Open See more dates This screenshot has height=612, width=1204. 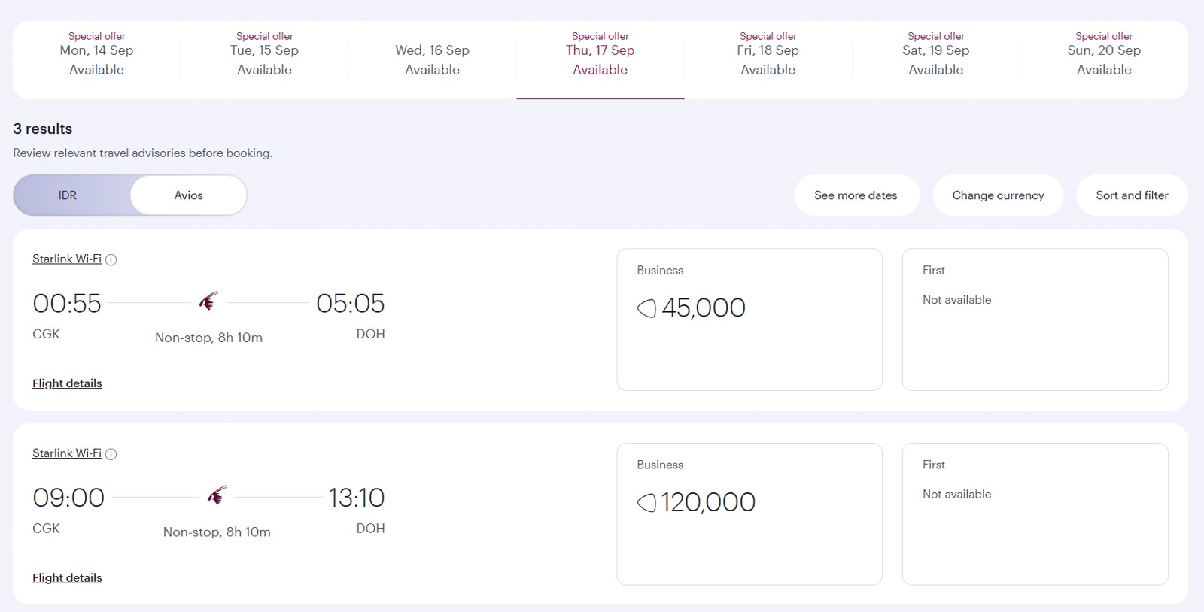[856, 195]
